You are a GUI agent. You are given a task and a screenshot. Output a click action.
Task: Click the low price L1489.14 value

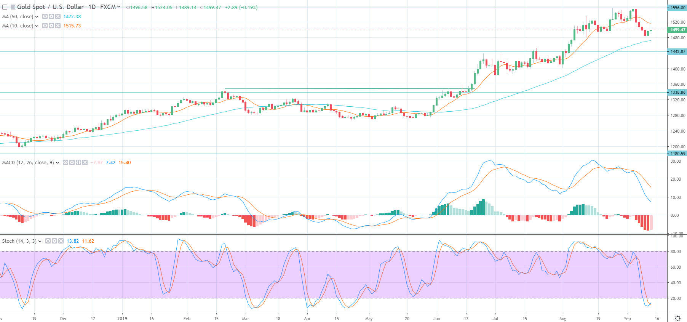[x=186, y=8]
